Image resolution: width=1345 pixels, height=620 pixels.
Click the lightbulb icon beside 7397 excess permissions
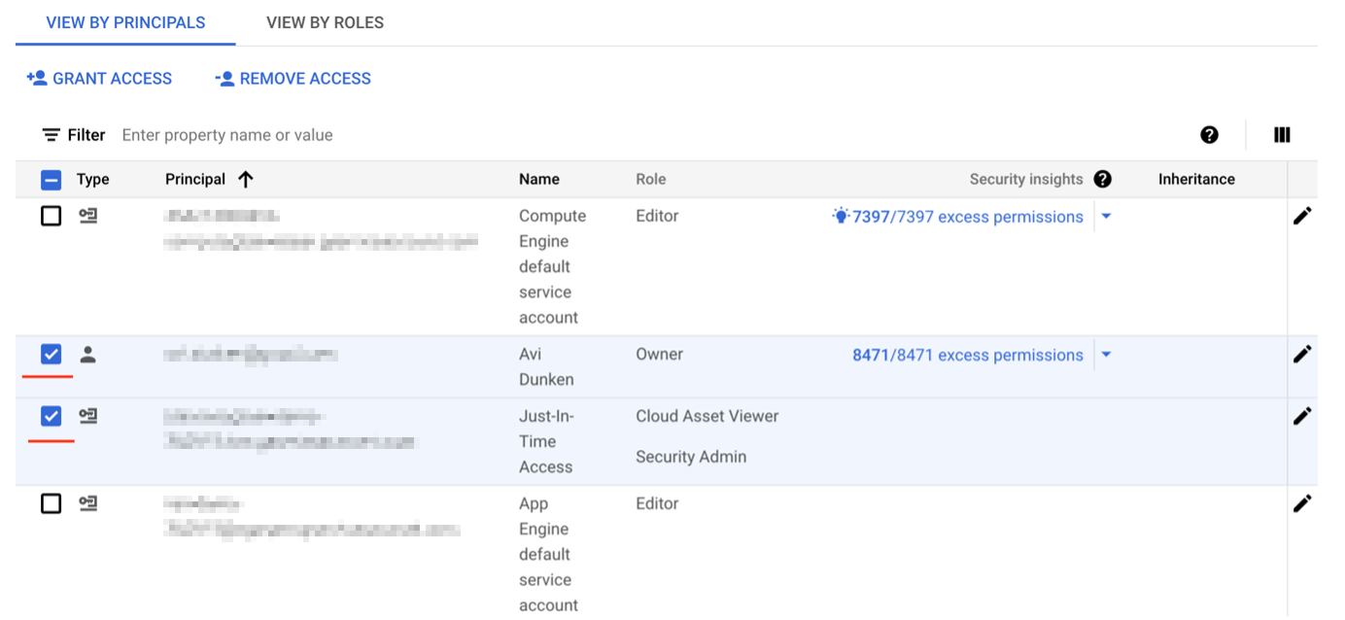[x=841, y=217]
